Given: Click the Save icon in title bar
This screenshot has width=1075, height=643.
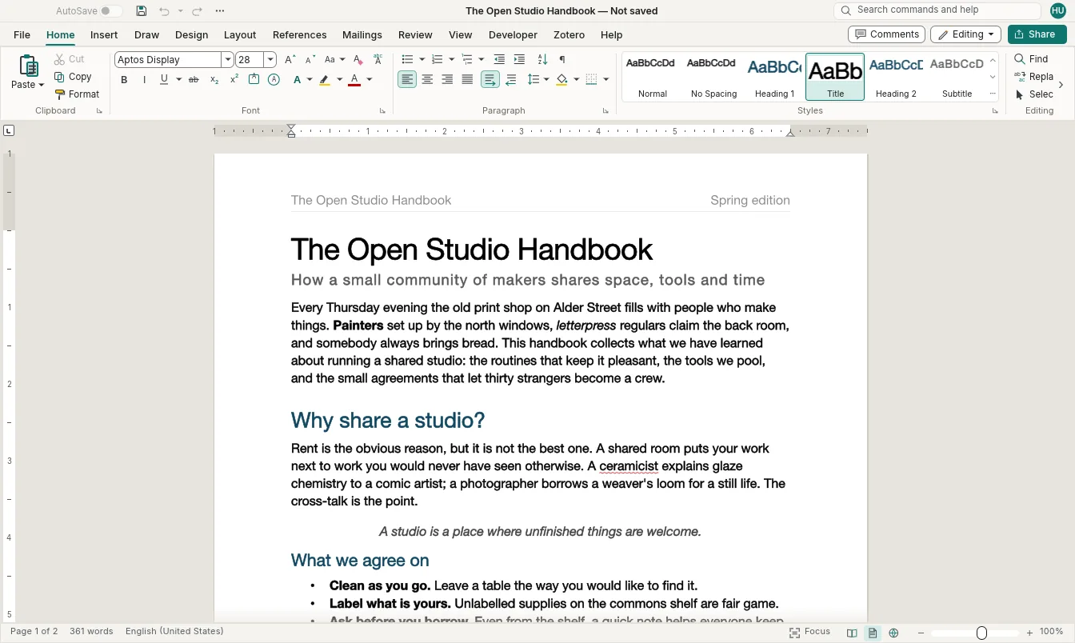Looking at the screenshot, I should coord(142,11).
